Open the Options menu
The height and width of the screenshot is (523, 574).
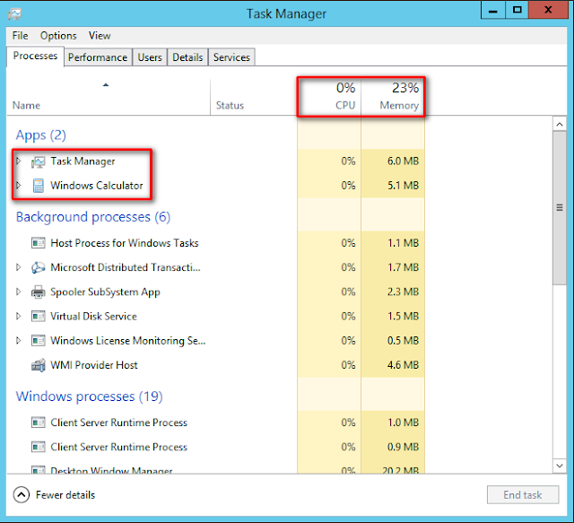[58, 36]
